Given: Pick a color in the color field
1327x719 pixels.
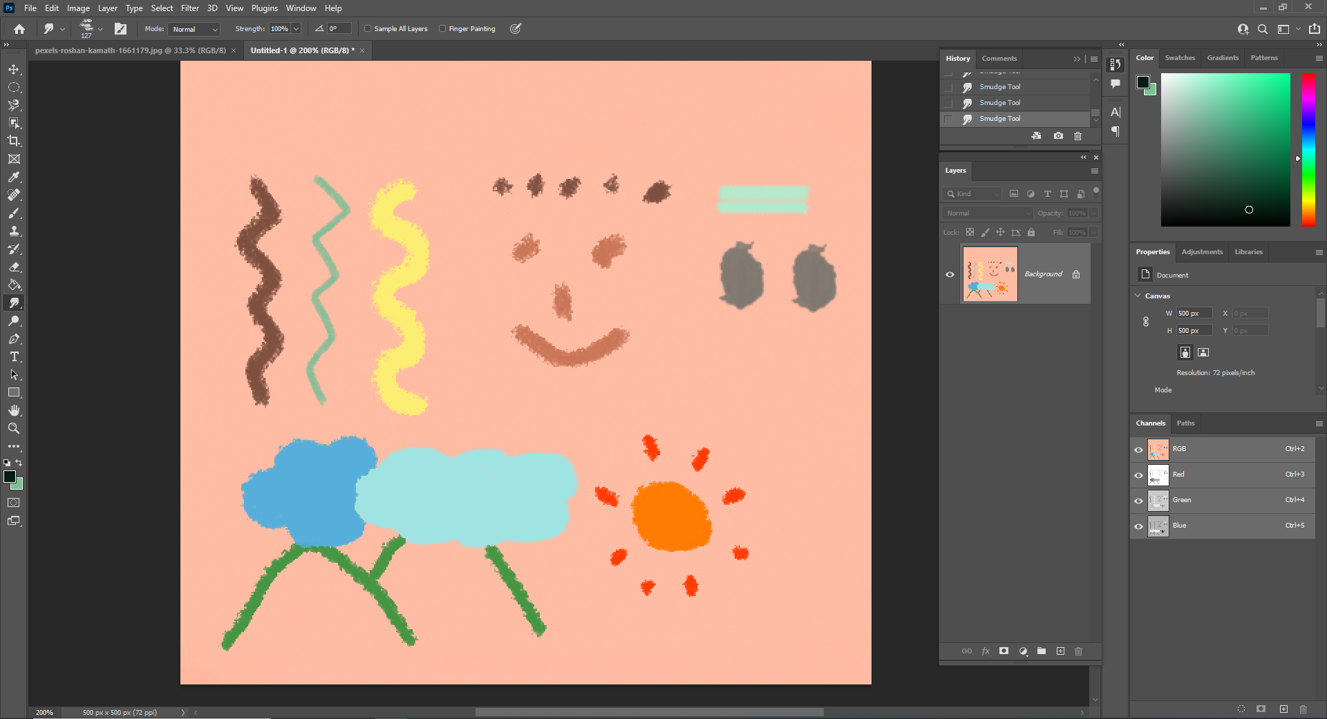Looking at the screenshot, I should [1225, 149].
